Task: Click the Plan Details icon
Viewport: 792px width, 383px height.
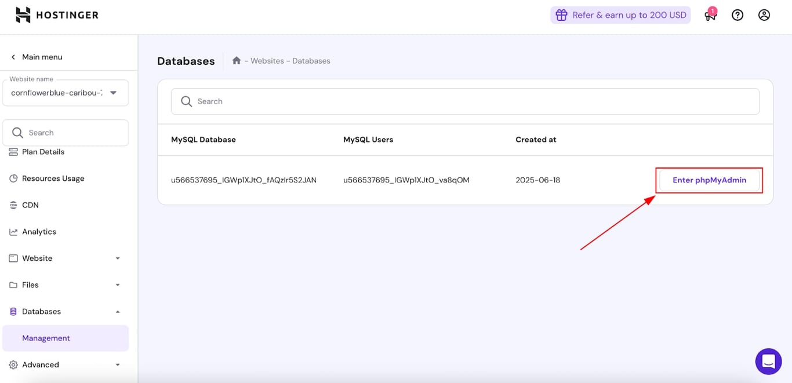Action: click(13, 152)
